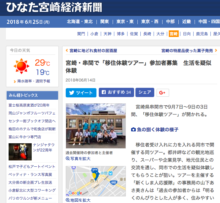Select highlighted 宮崎 area tab
220x203 pixels.
click(173, 34)
